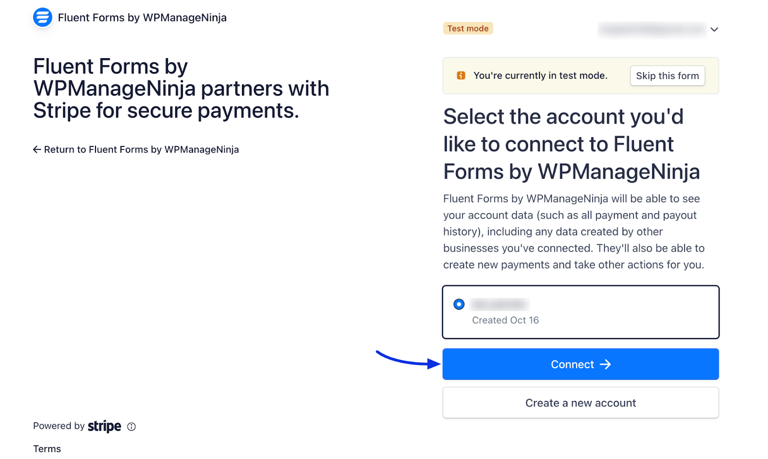This screenshot has width=768, height=459.
Task: Click the Stripe wordmark logo
Action: 104,426
